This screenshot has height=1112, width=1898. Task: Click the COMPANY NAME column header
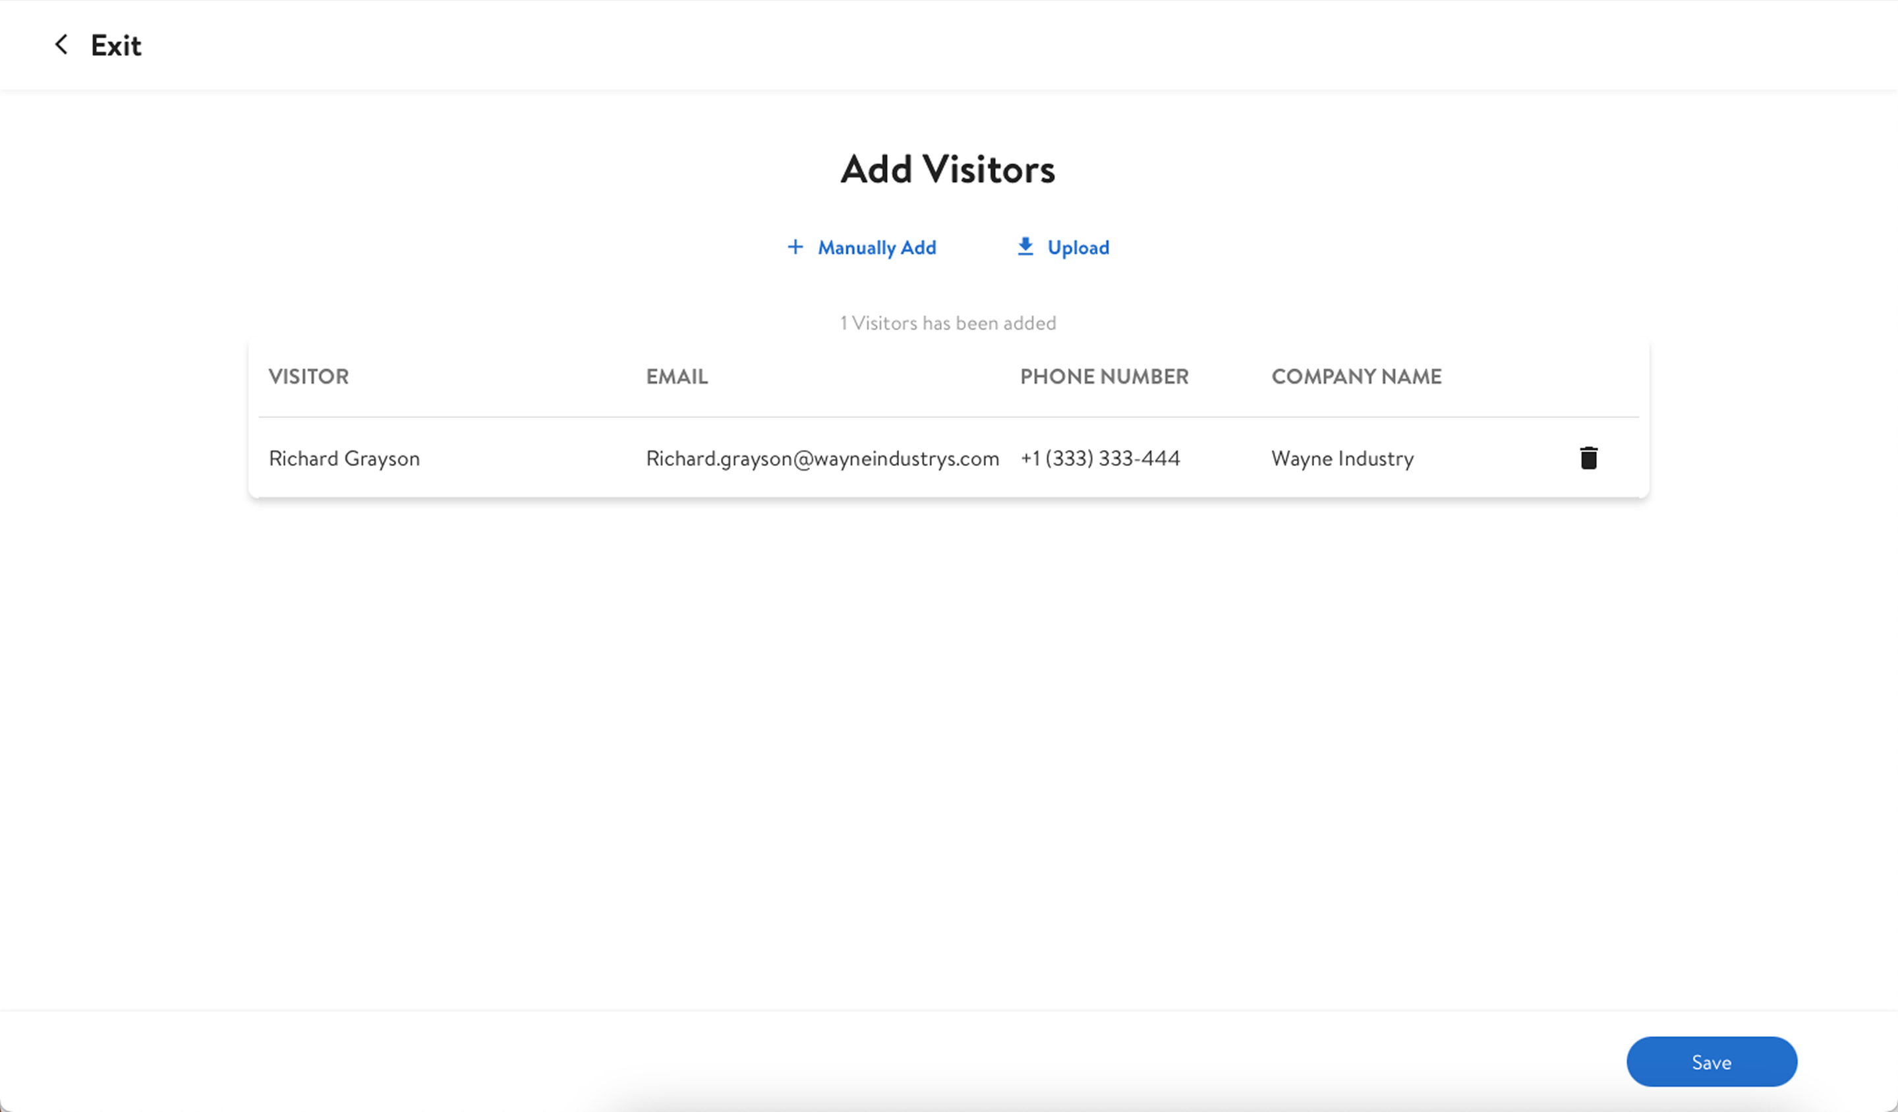(1356, 376)
